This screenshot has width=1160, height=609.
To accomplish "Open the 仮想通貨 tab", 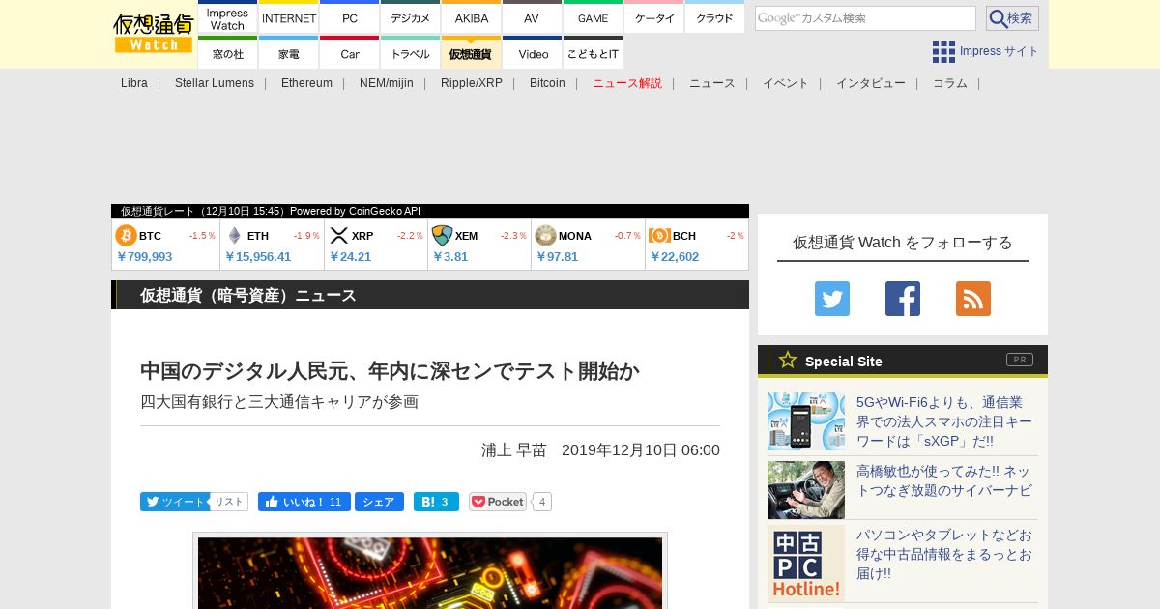I will click(x=472, y=54).
